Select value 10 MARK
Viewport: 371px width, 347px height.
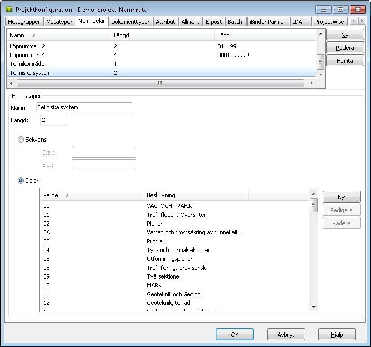[x=175, y=285]
